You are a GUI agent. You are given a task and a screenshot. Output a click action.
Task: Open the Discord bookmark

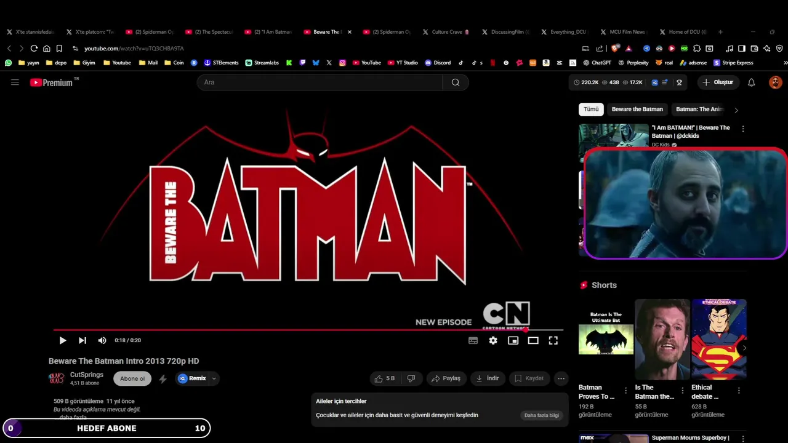pos(438,63)
